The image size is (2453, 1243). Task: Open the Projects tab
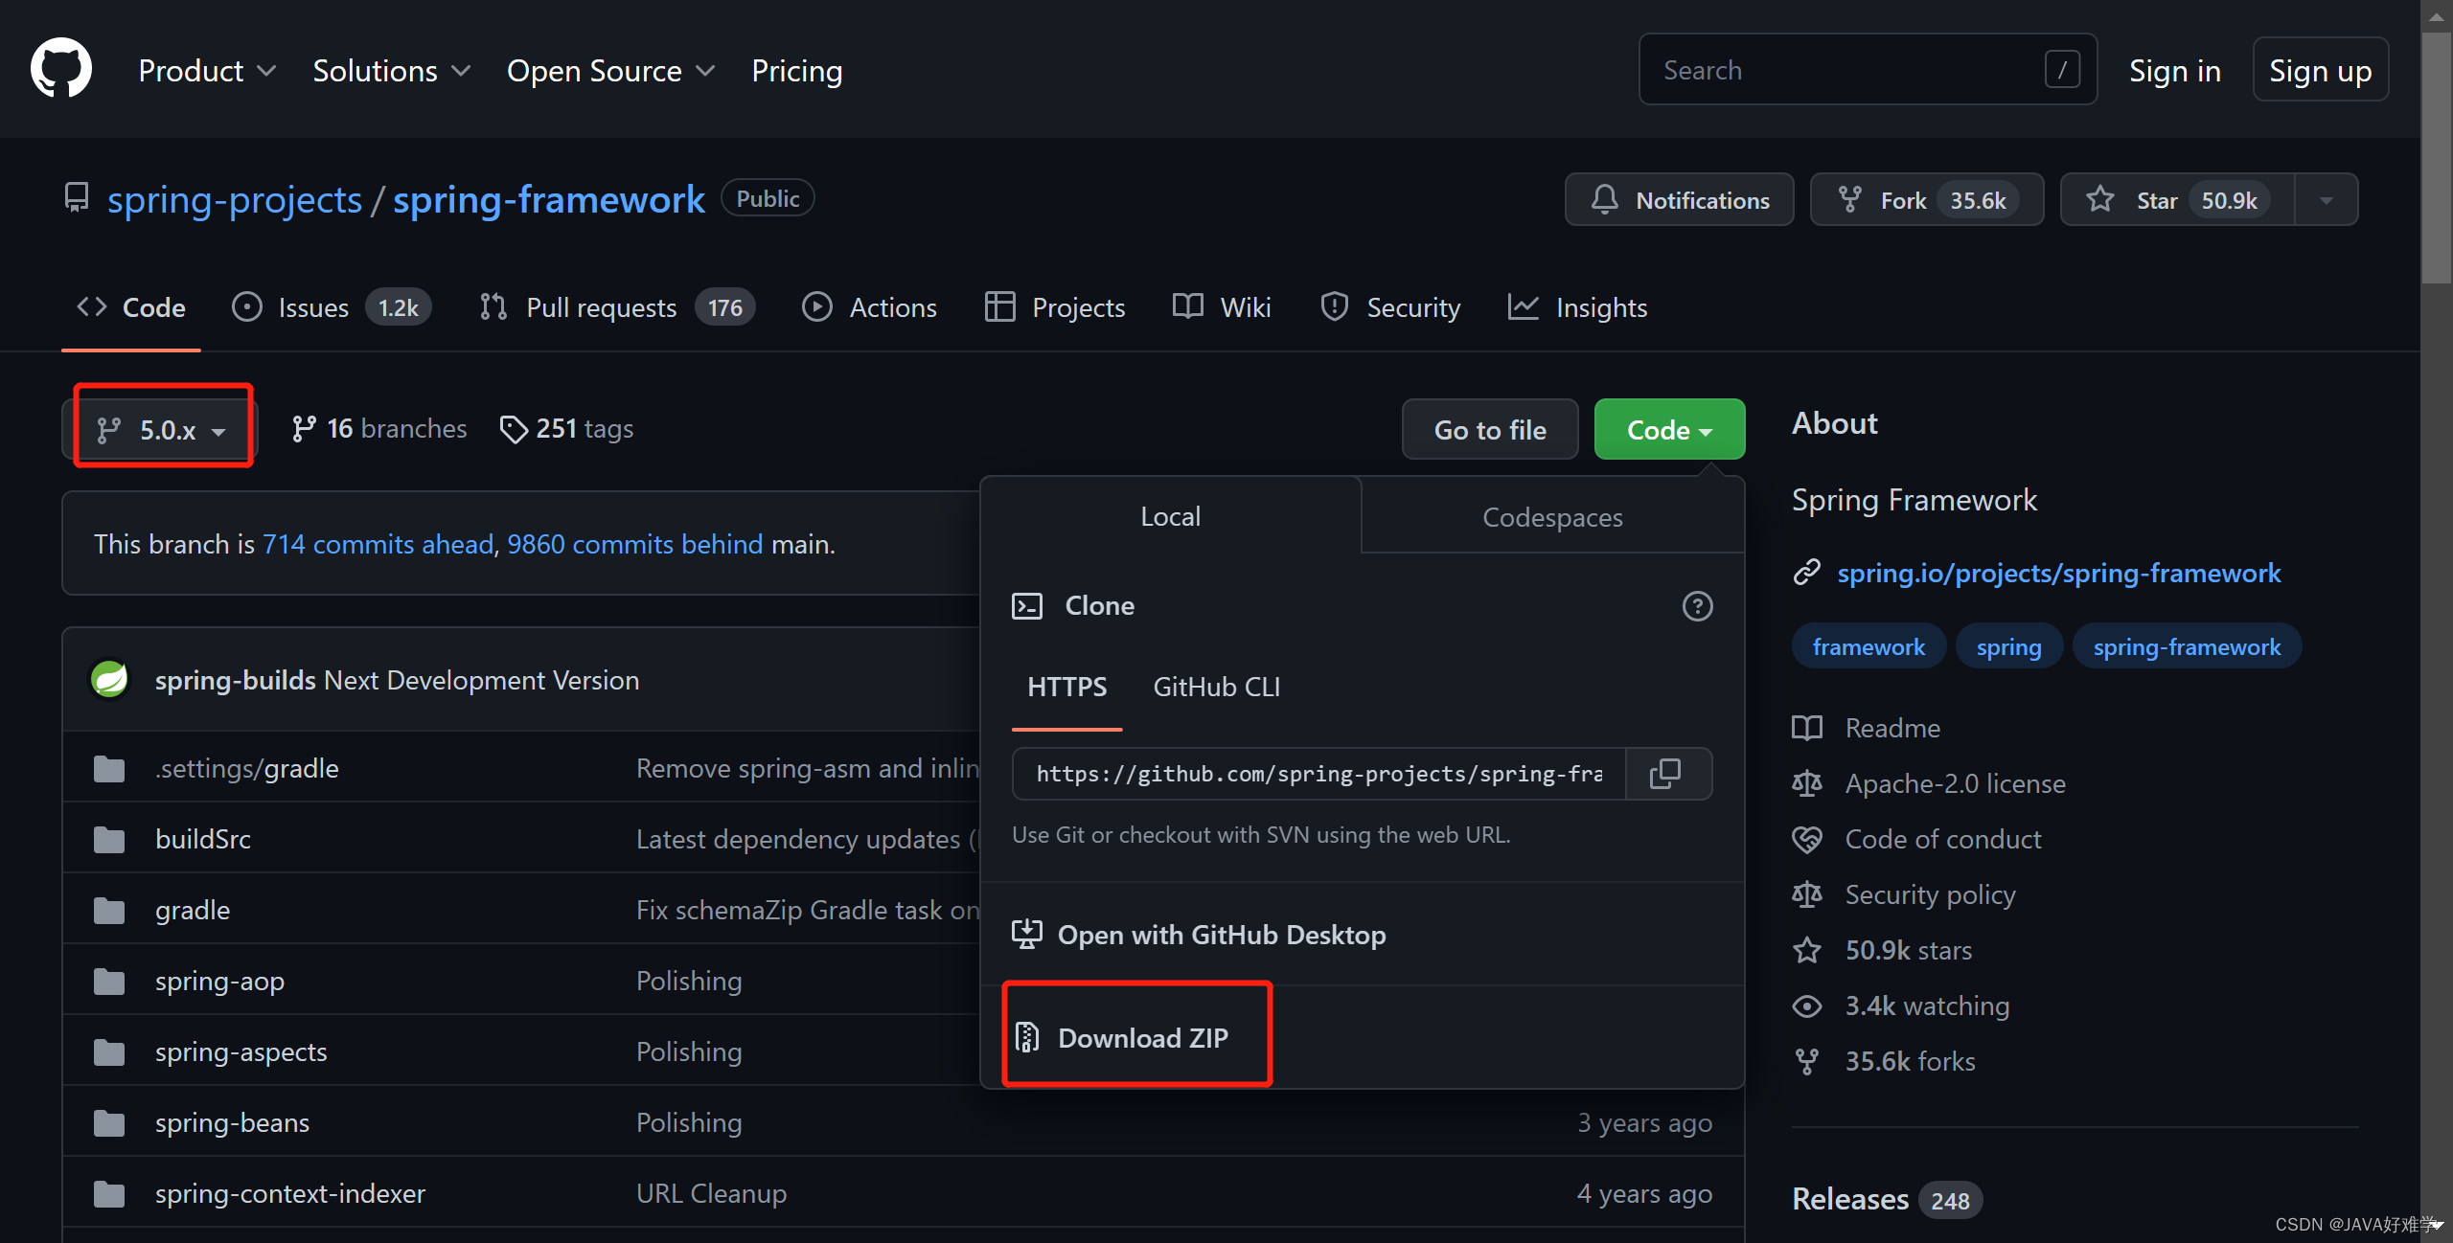pyautogui.click(x=1055, y=307)
